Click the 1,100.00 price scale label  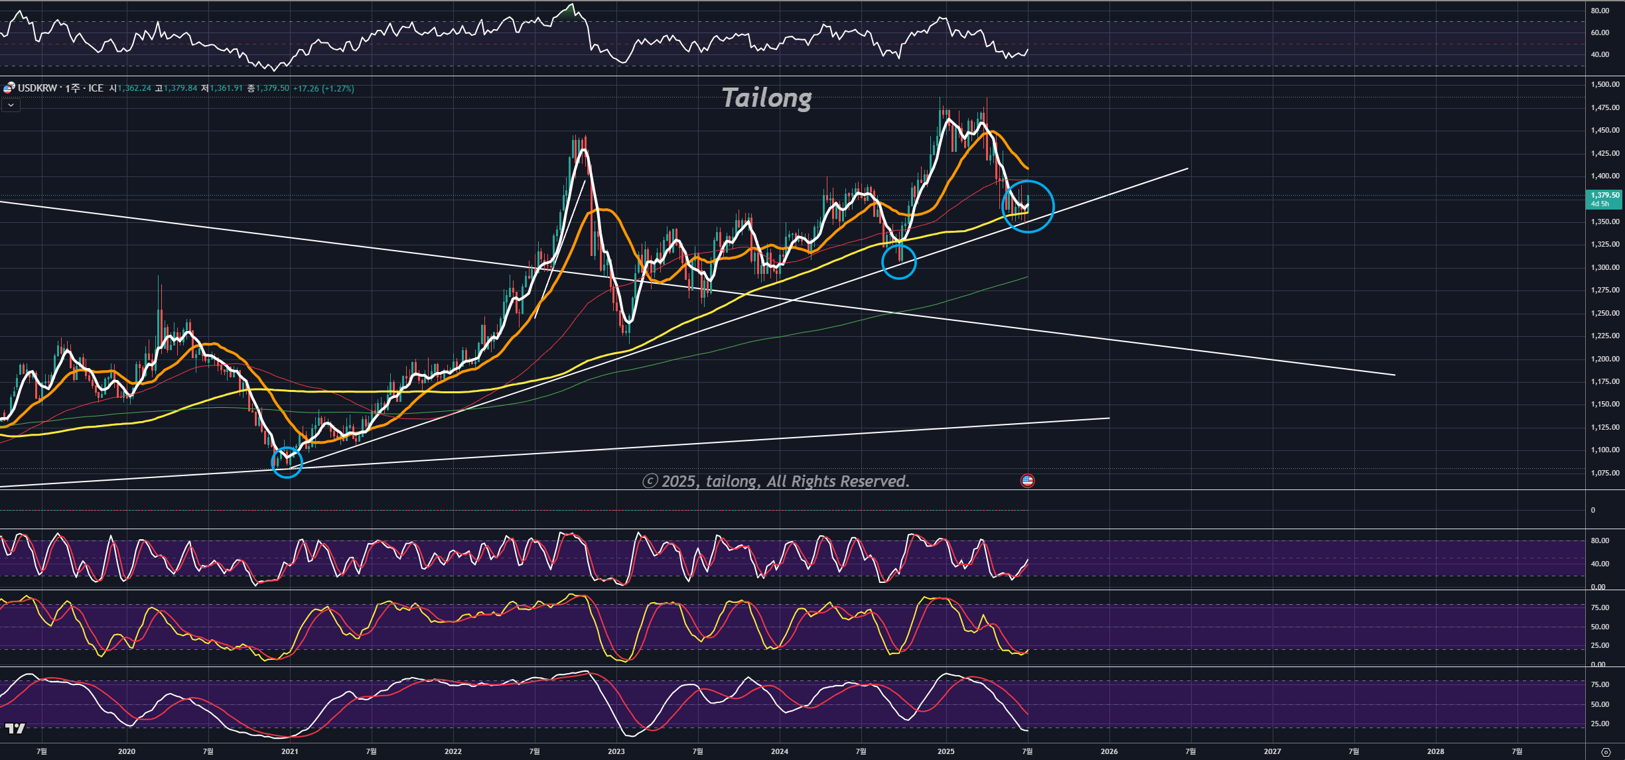pos(1605,450)
